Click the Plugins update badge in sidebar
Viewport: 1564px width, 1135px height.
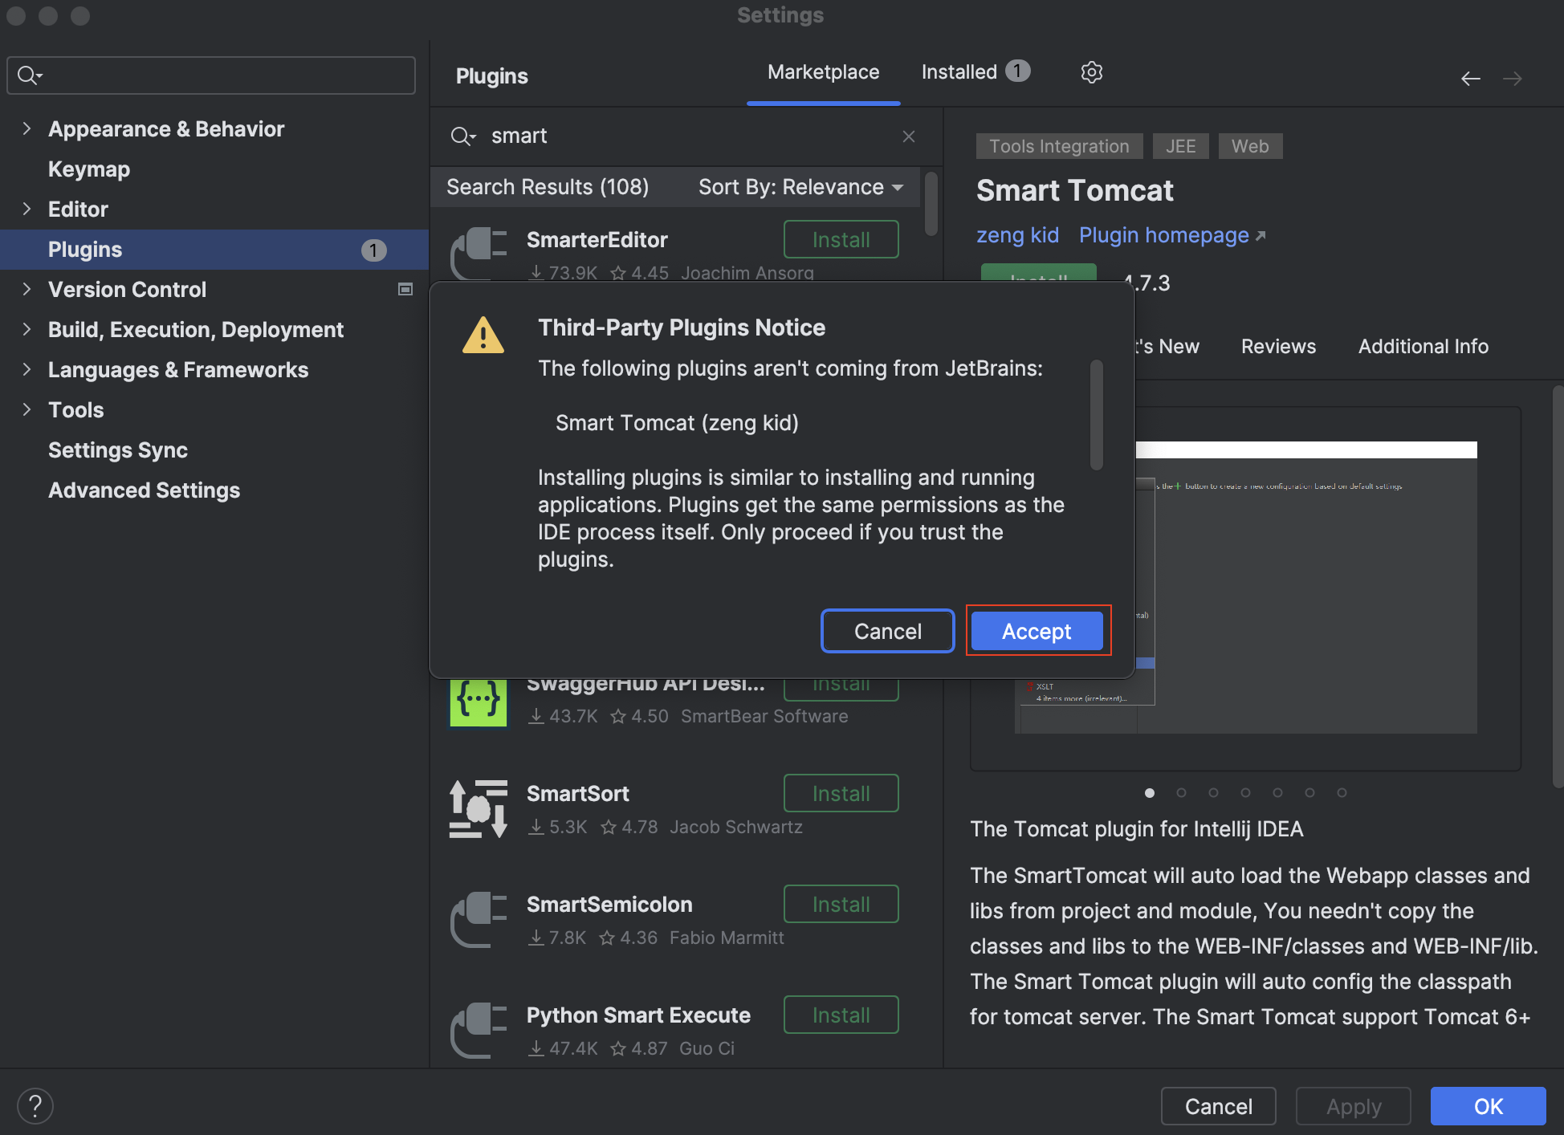click(x=373, y=250)
